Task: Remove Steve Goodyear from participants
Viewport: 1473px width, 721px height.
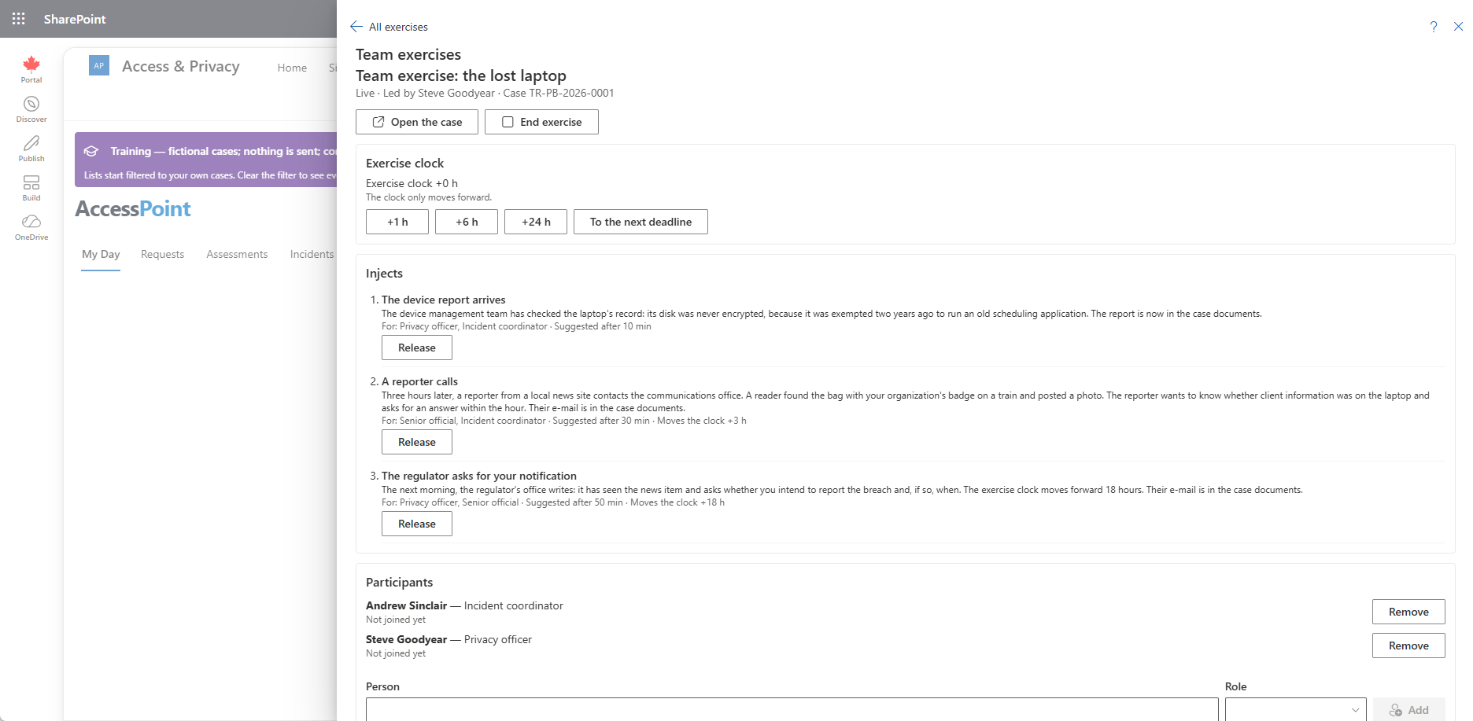Action: click(x=1408, y=646)
